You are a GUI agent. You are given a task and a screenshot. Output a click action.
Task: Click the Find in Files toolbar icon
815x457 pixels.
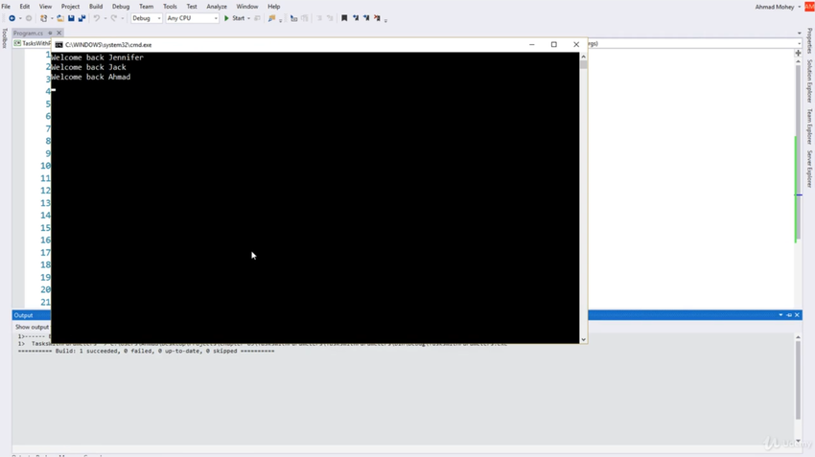click(x=271, y=18)
